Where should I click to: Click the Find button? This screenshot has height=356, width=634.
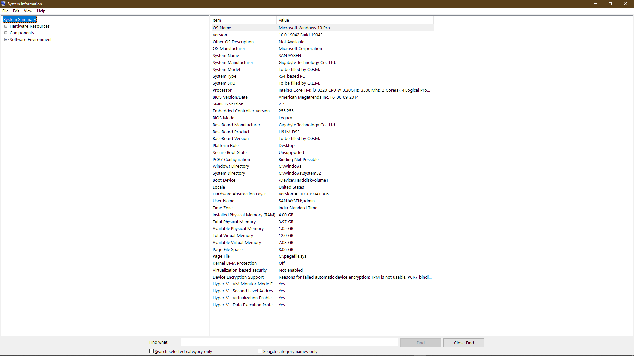420,342
